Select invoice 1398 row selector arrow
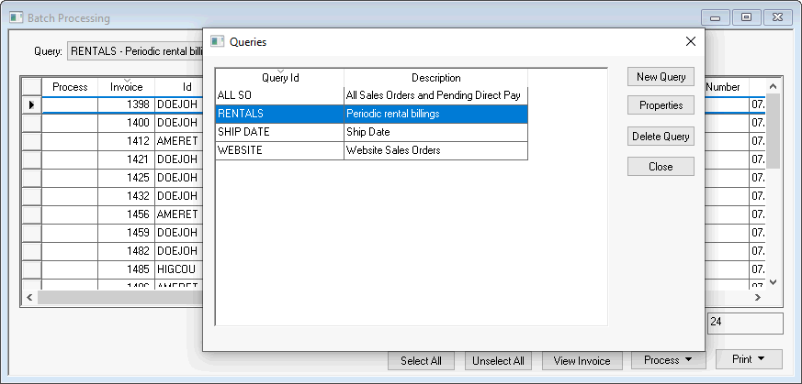This screenshot has height=384, width=802. tap(31, 104)
